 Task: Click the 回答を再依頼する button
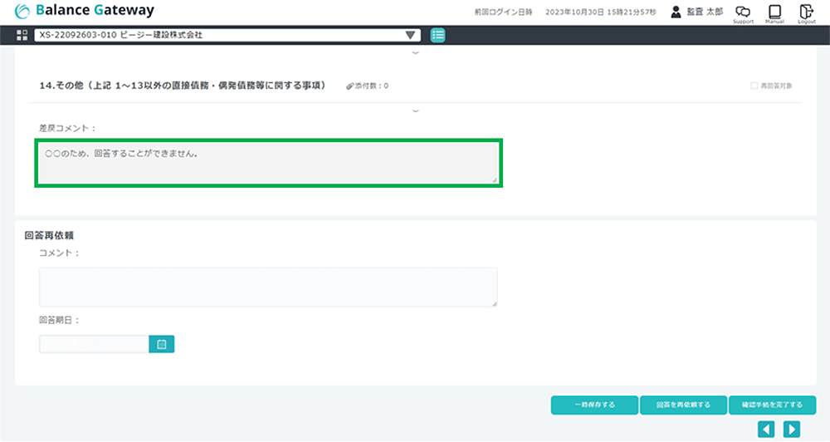pos(683,405)
